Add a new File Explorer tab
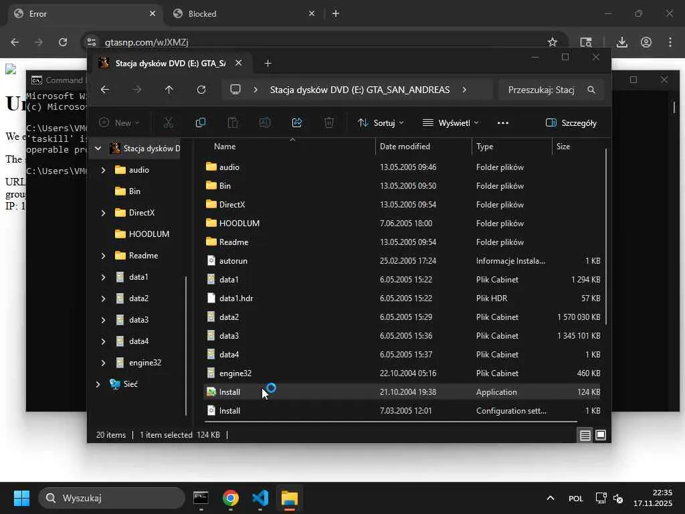Image resolution: width=685 pixels, height=514 pixels. [268, 64]
